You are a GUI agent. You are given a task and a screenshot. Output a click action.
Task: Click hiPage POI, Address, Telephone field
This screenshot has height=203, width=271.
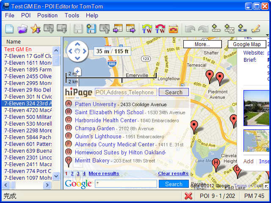(126, 92)
